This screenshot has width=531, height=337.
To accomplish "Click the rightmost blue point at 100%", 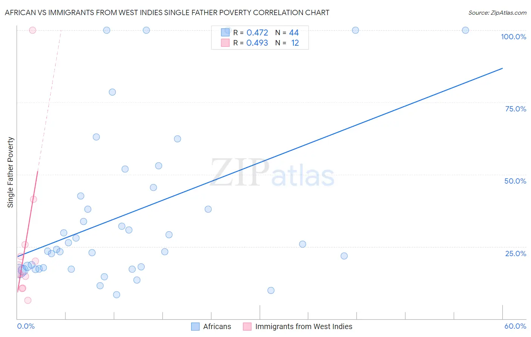I will [x=465, y=30].
